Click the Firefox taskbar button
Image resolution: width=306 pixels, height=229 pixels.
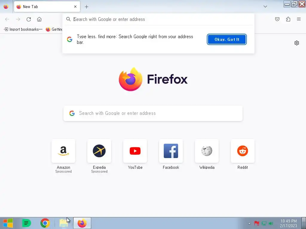(x=82, y=223)
